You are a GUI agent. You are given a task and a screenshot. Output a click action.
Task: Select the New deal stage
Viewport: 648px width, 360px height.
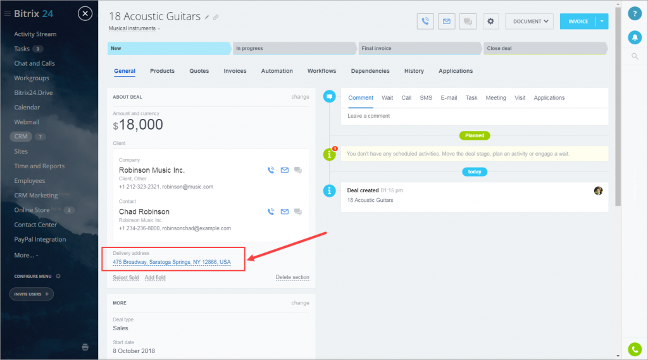pyautogui.click(x=168, y=48)
